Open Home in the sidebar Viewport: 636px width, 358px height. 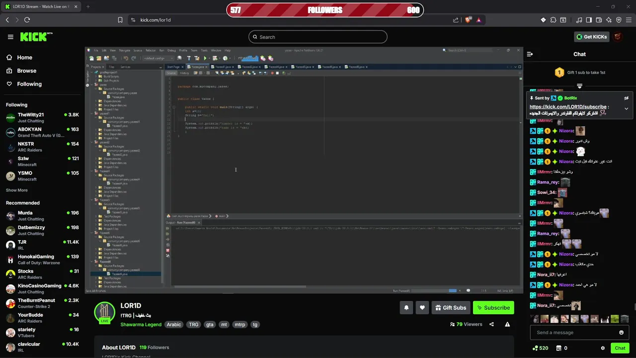[x=19, y=57]
